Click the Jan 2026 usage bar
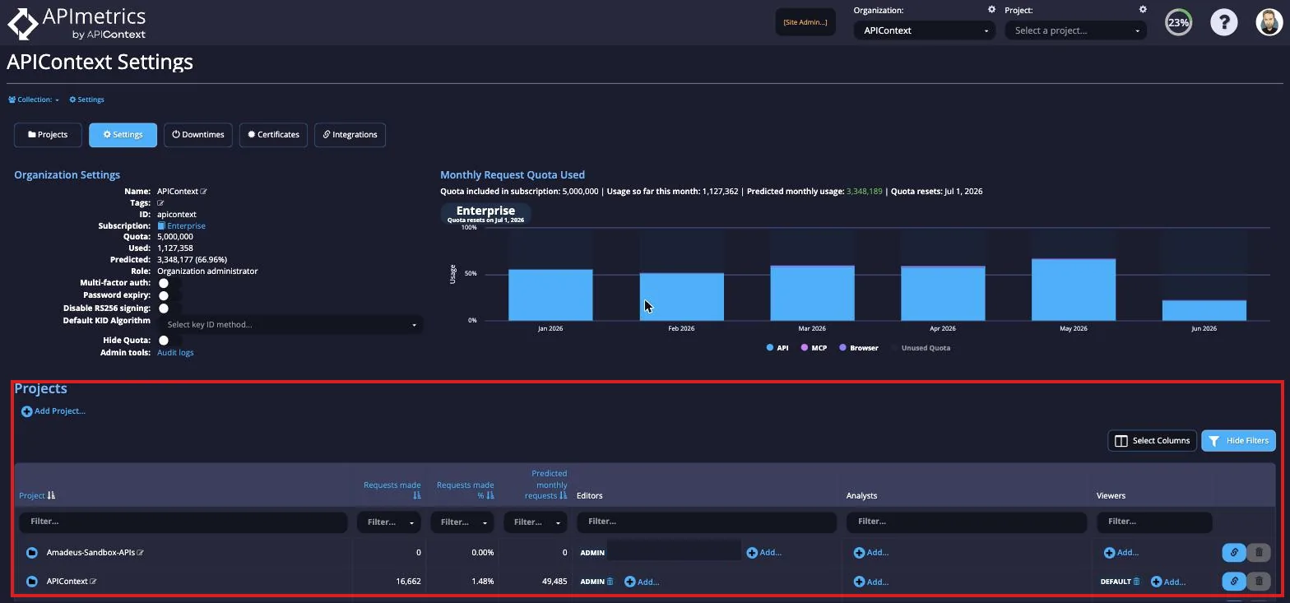 550,295
